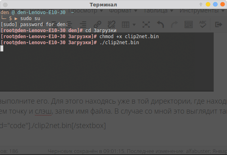
Task: Click the 'chmod +x clip2net.bin' command text
Action: 129,37
